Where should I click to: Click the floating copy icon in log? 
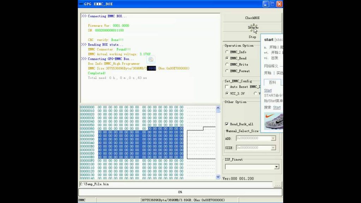pos(151,60)
